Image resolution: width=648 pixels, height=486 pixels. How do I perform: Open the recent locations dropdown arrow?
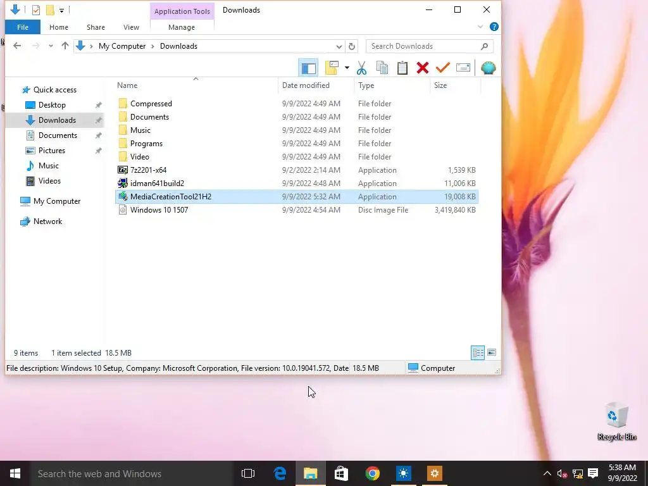pyautogui.click(x=51, y=46)
